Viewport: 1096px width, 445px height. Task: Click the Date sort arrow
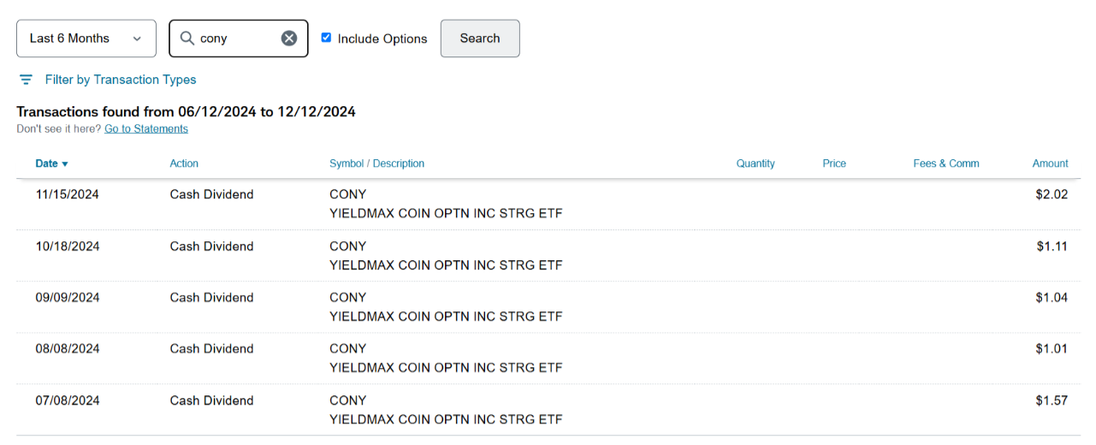tap(65, 164)
